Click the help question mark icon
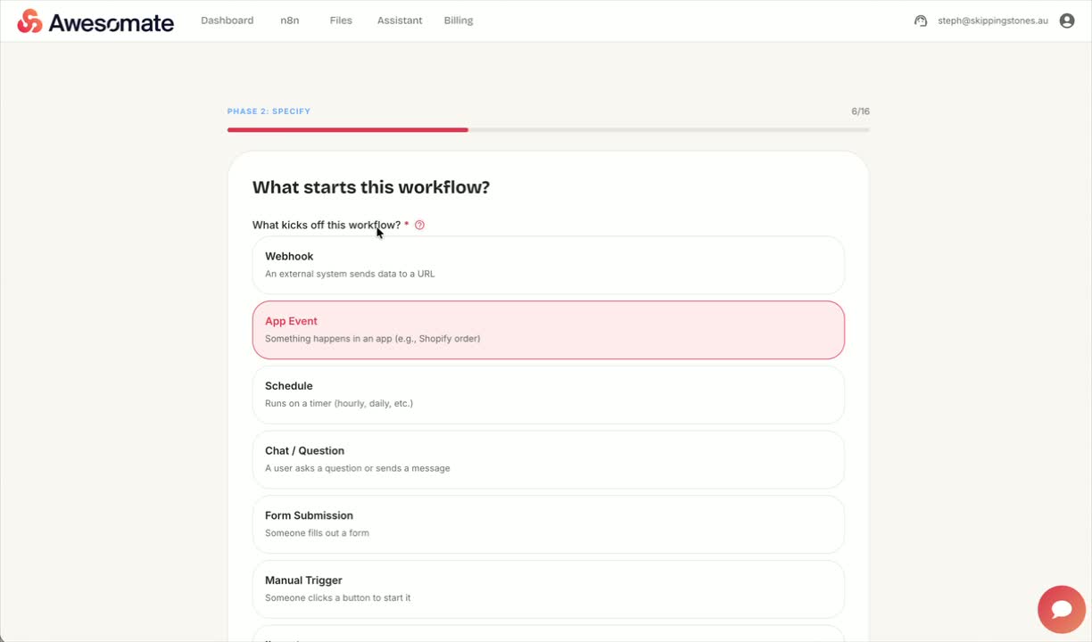Screen dimensions: 1092x642 point(419,225)
